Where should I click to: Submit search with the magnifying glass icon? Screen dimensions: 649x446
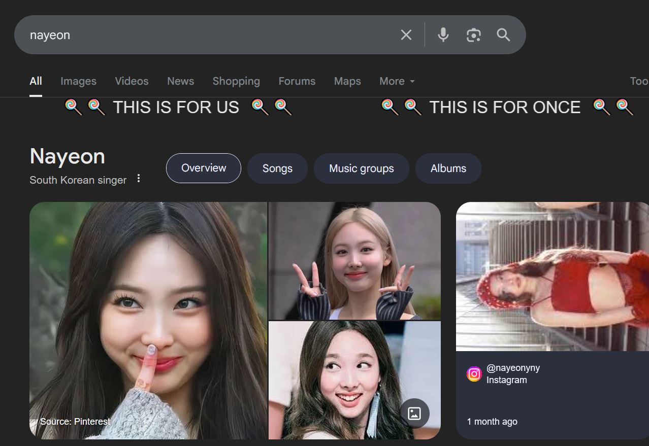pos(503,35)
